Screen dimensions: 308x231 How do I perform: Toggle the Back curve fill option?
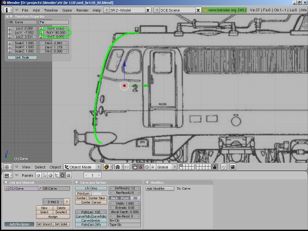(x=114, y=198)
